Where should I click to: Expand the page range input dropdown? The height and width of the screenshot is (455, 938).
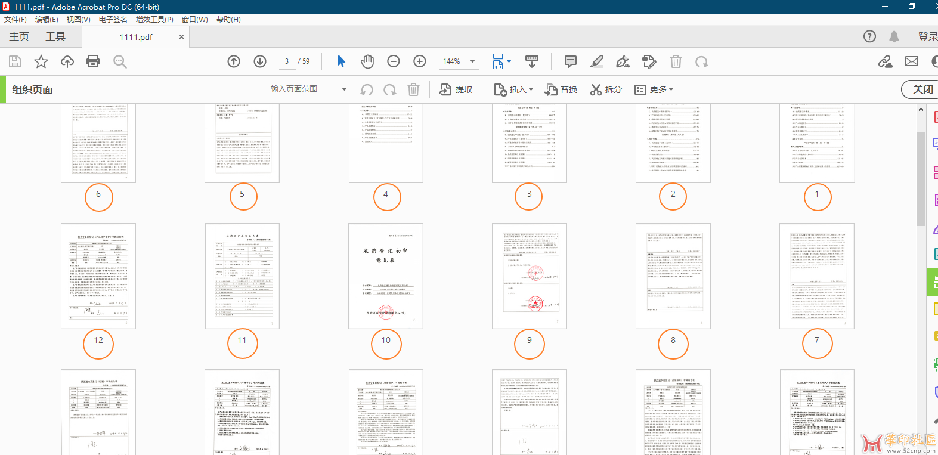point(344,89)
